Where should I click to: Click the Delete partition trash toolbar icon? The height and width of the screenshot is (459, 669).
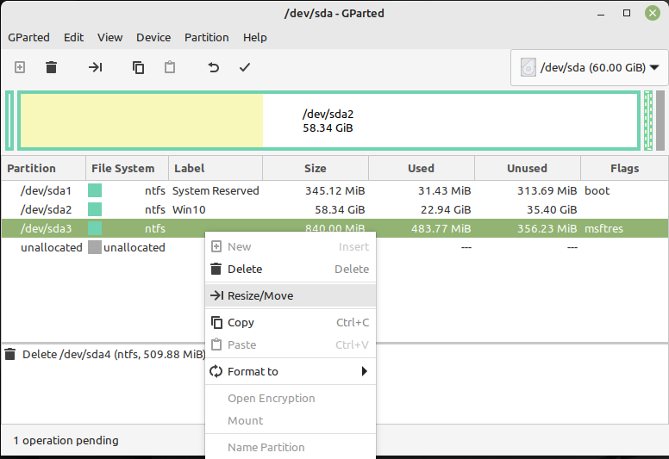[x=51, y=67]
